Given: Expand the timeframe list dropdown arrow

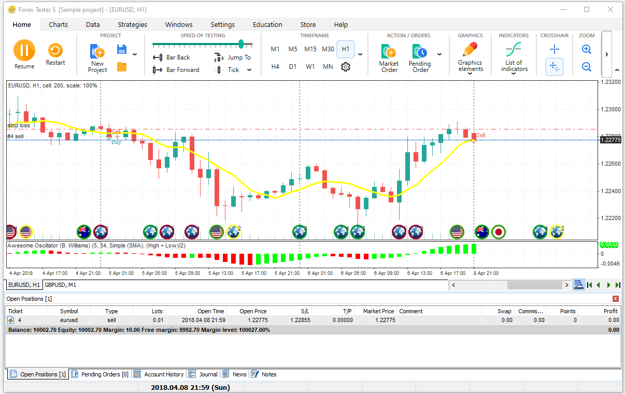Looking at the screenshot, I should click(x=360, y=54).
